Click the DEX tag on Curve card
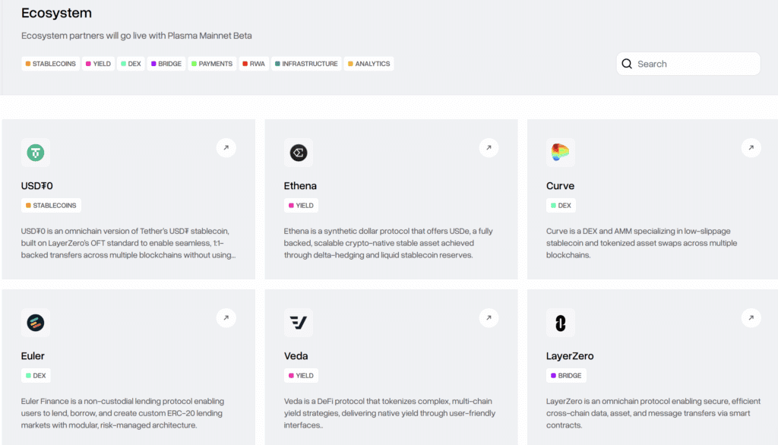Image resolution: width=778 pixels, height=445 pixels. tap(561, 205)
